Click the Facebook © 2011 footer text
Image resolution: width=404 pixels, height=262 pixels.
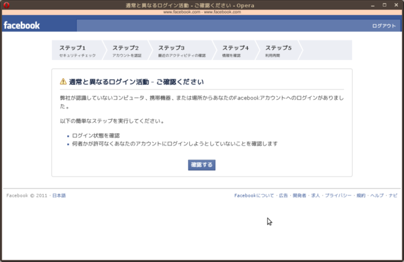click(27, 195)
